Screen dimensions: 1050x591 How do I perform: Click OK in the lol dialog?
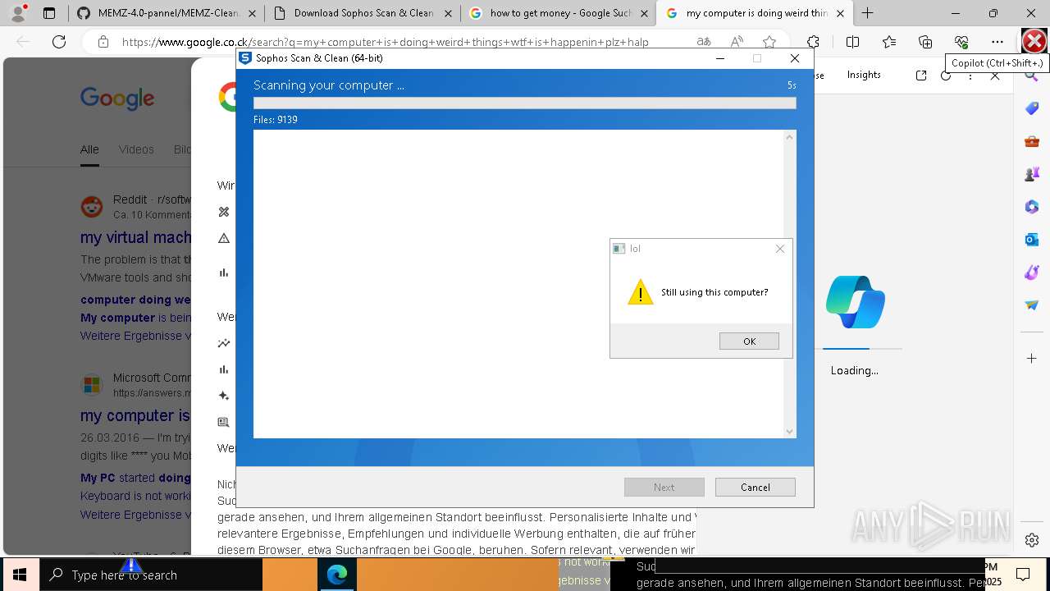pos(749,341)
